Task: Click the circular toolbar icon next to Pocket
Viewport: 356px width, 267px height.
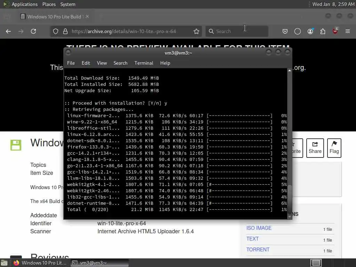Action: click(x=298, y=31)
